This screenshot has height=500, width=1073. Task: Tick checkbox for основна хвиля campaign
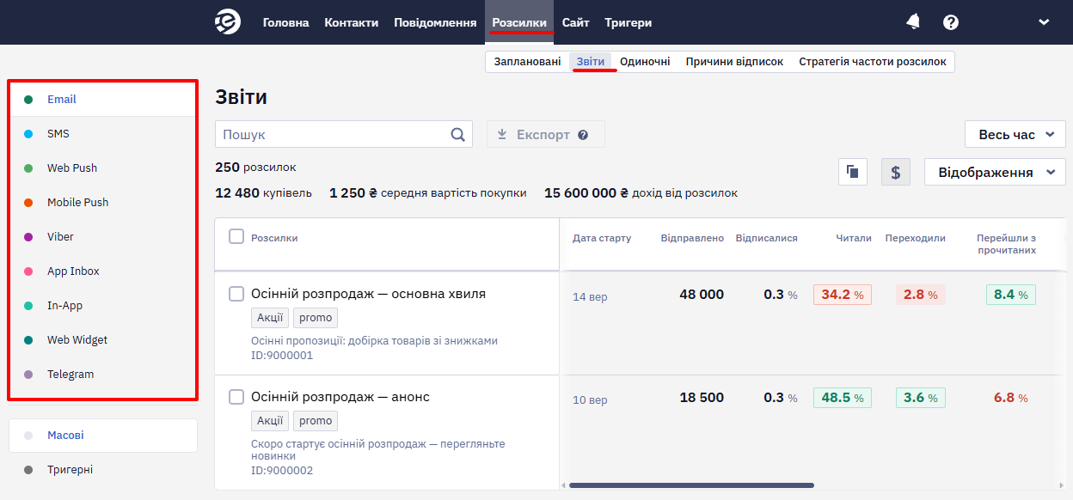pos(236,294)
